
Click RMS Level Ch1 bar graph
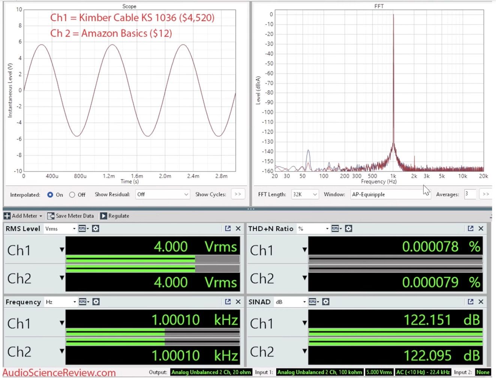click(153, 259)
